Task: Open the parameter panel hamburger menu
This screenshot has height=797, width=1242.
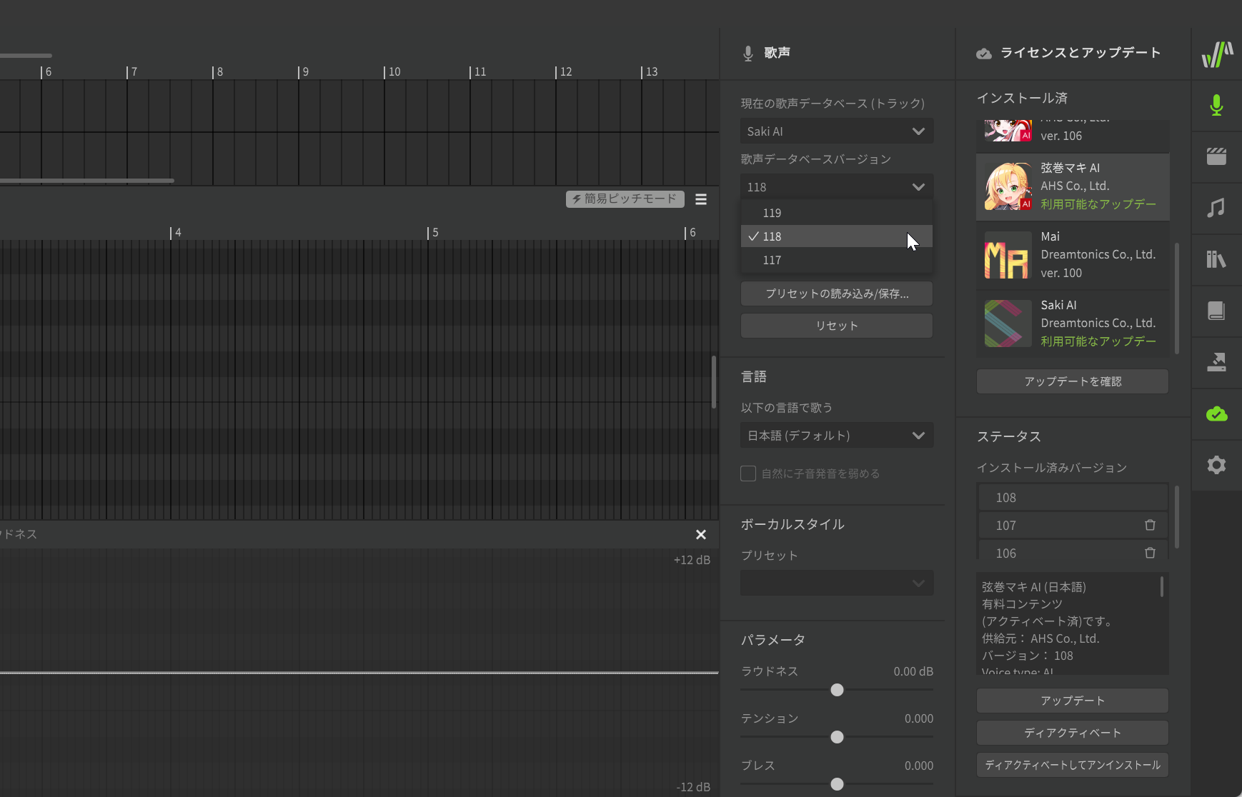Action: coord(701,199)
